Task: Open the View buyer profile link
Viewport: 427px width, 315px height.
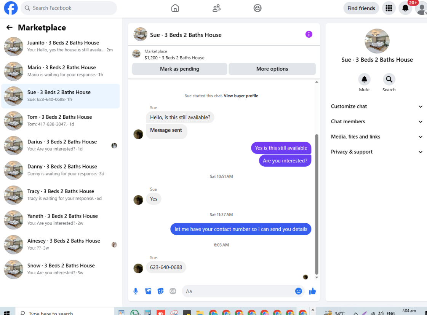Action: pyautogui.click(x=241, y=96)
